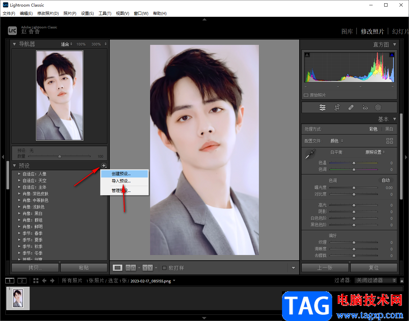This screenshot has height=321, width=409.
Task: Open the profile browser grid icon
Action: click(389, 141)
